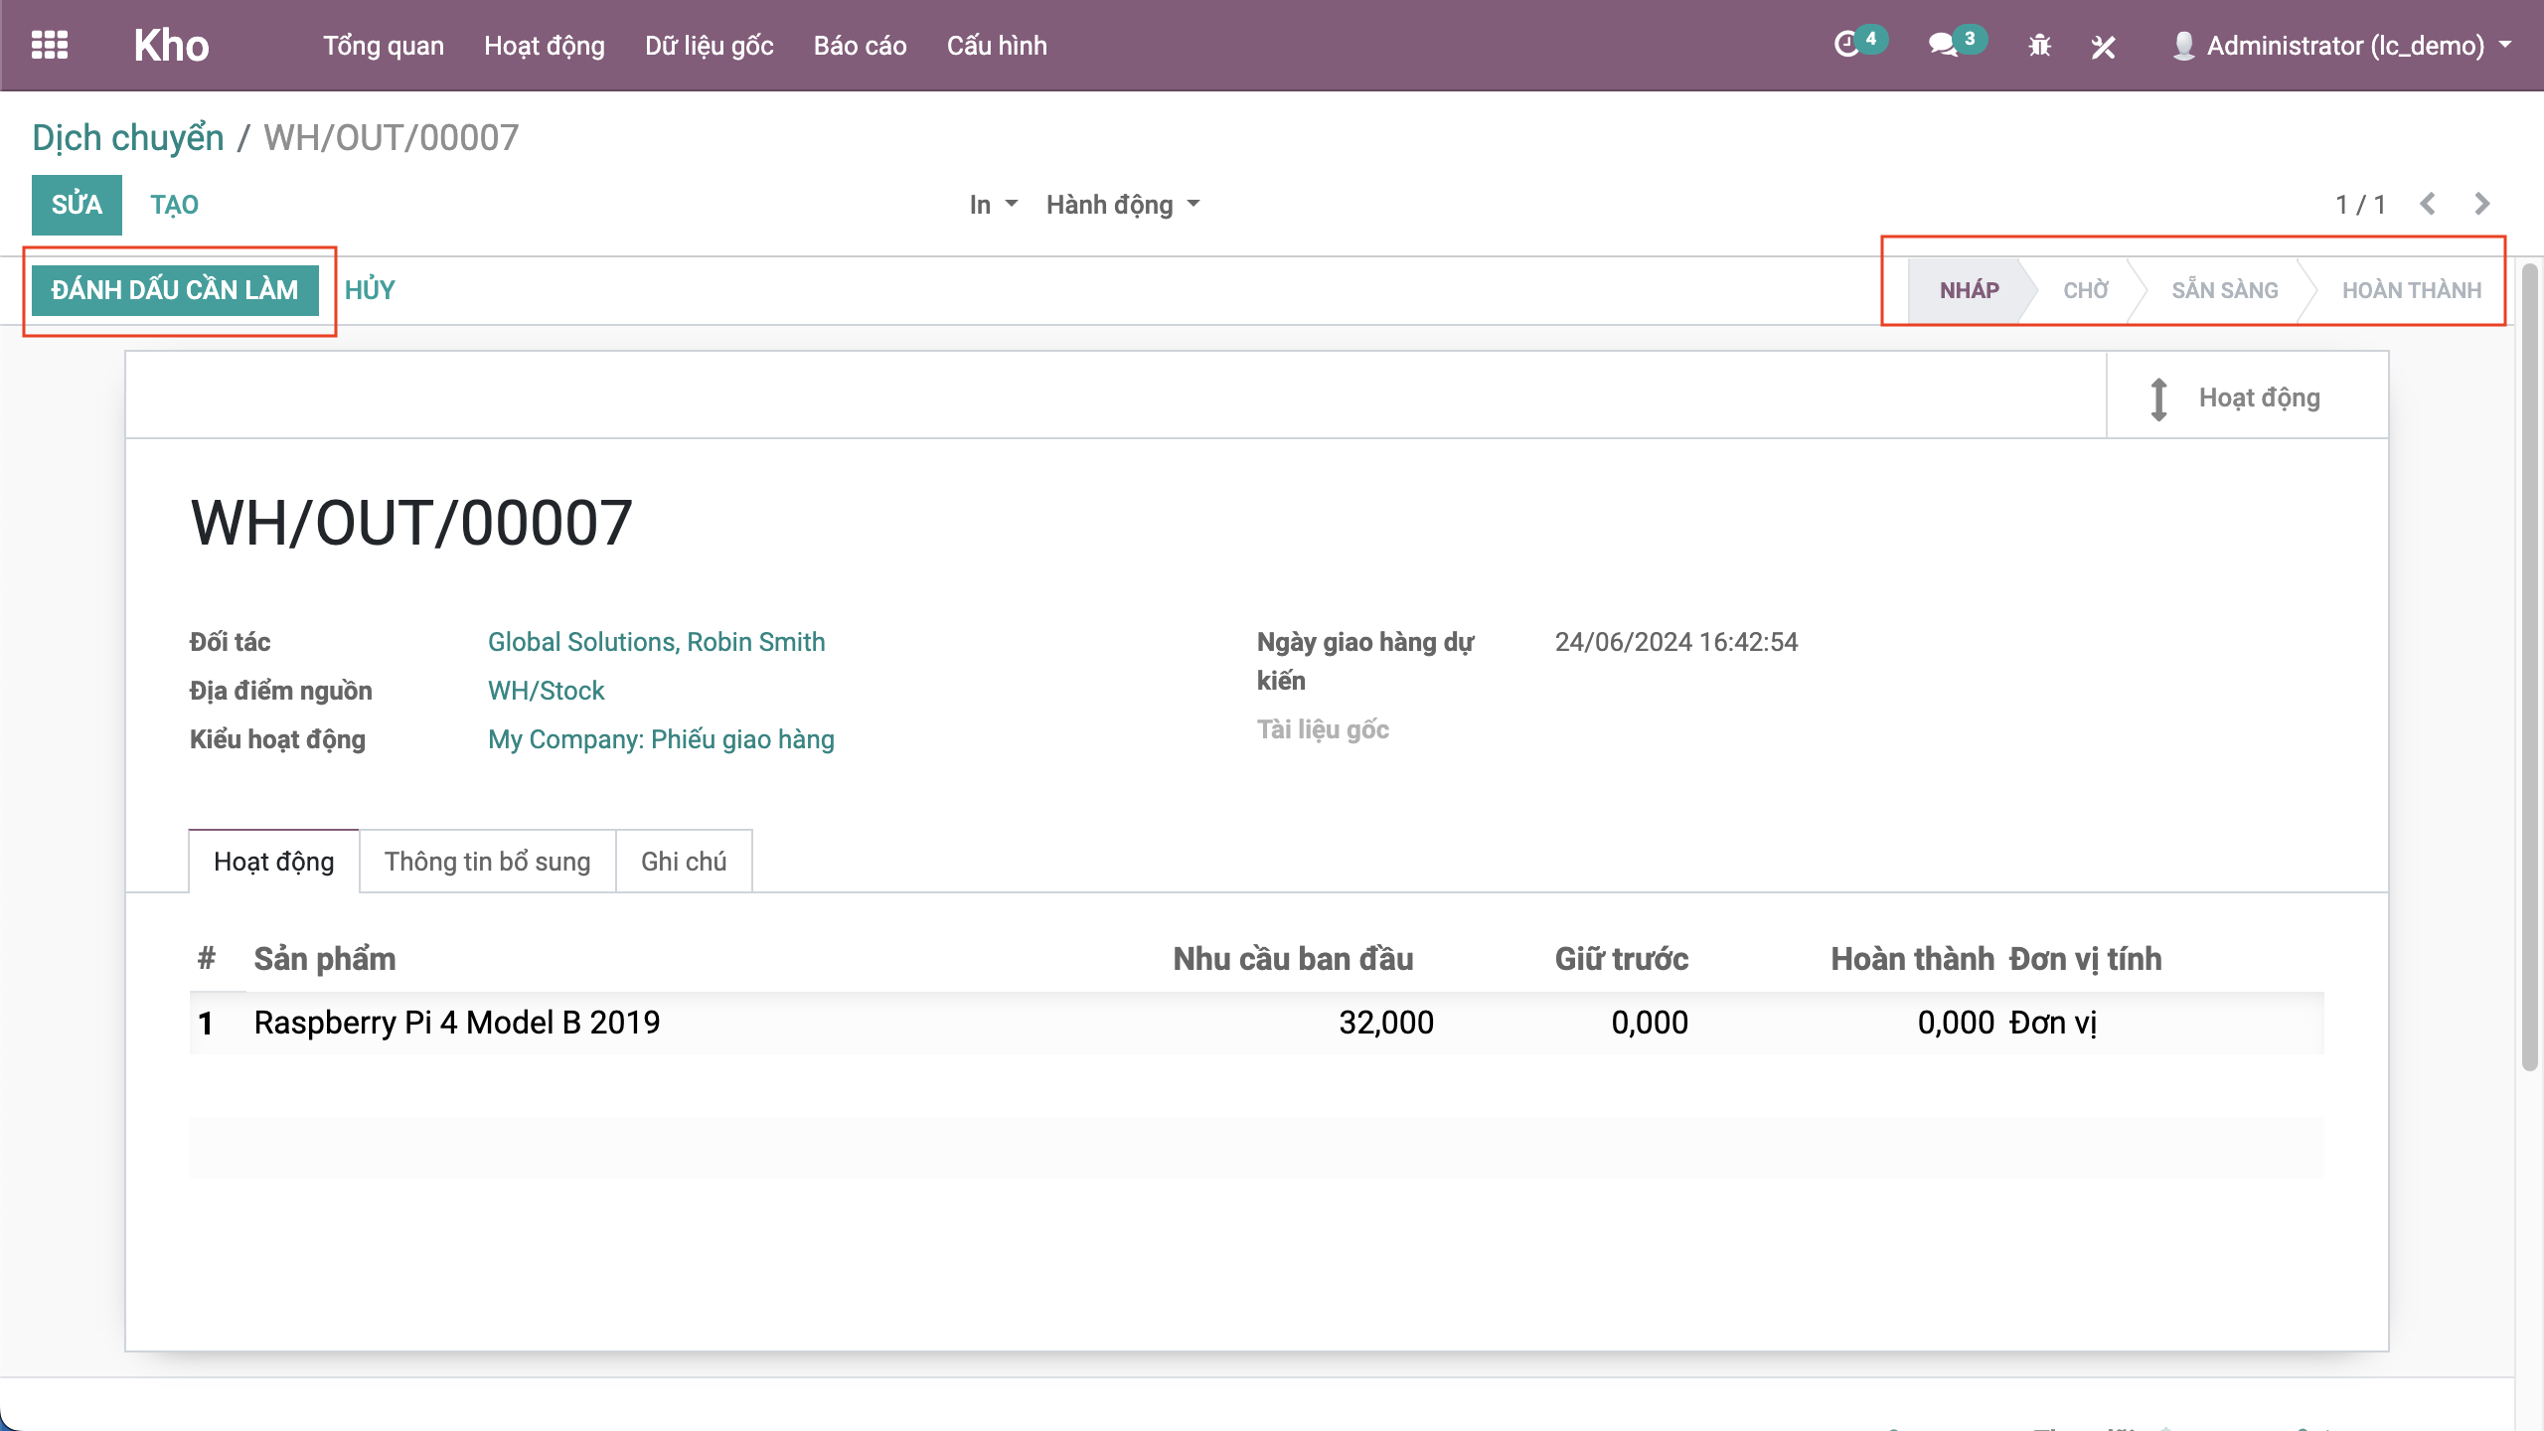Open the developer tools wrench icon
Screen dimensions: 2544x1431
[x=2103, y=46]
